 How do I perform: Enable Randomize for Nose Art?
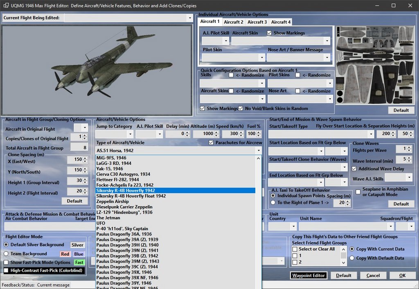coord(298,91)
